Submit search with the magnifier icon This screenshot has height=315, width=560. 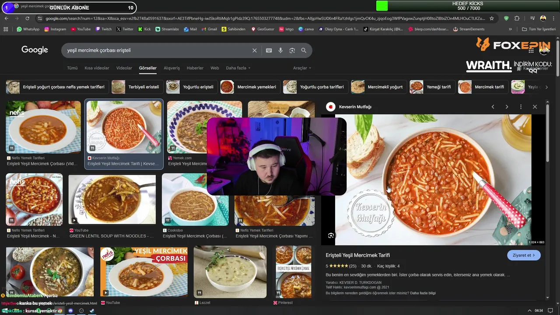pos(304,50)
